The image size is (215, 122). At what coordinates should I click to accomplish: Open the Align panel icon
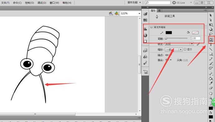(145, 29)
